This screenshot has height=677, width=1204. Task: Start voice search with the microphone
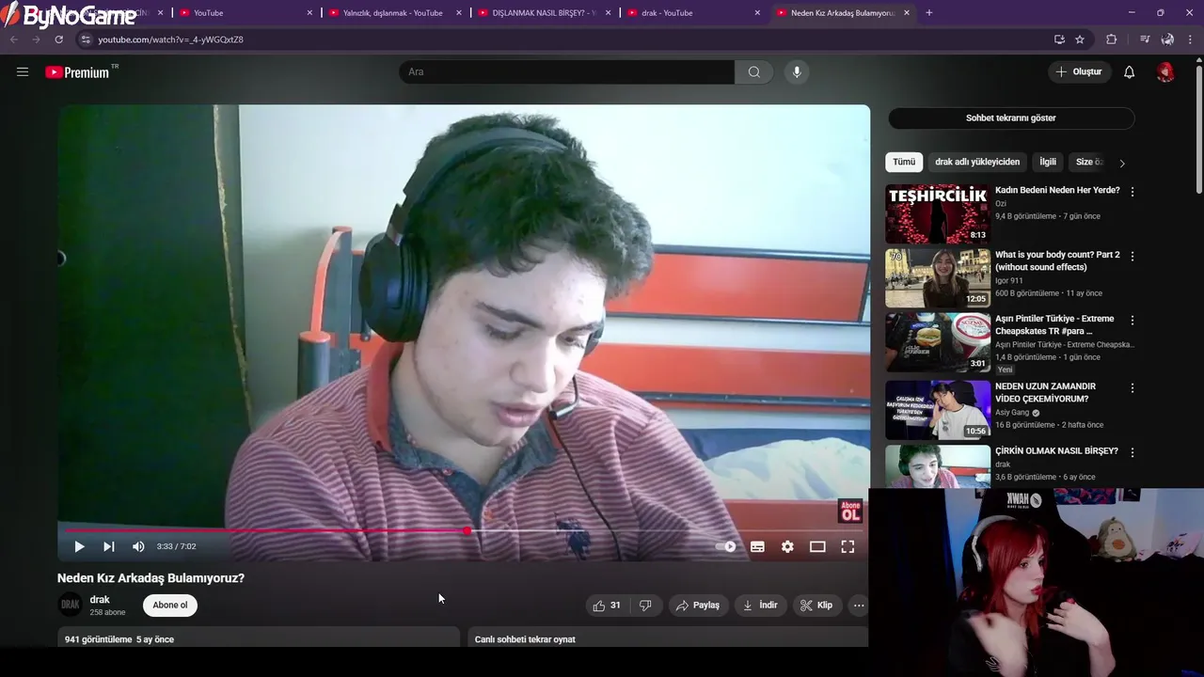(x=797, y=71)
